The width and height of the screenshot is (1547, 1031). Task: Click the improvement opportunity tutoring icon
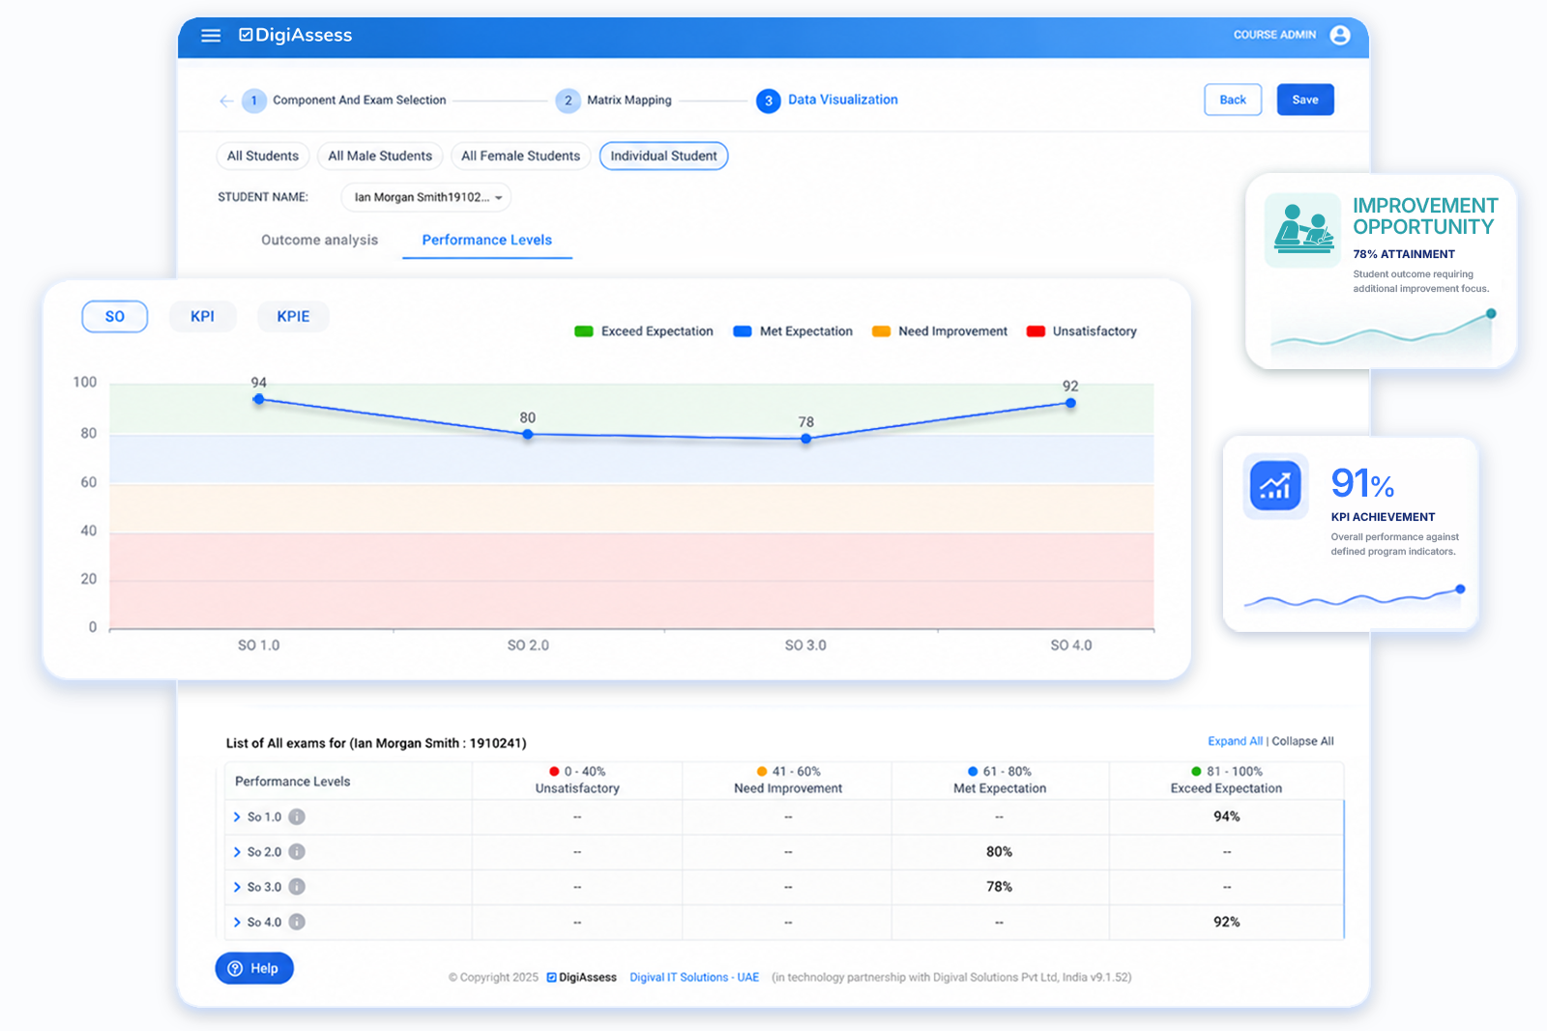1303,230
